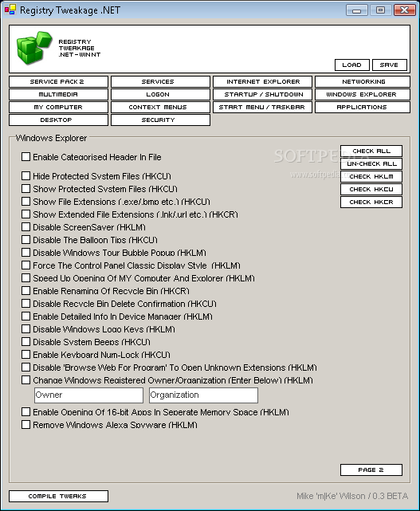The image size is (420, 511).
Task: Check Enable Renaming Of Recycle Bin
Action: pyautogui.click(x=26, y=290)
